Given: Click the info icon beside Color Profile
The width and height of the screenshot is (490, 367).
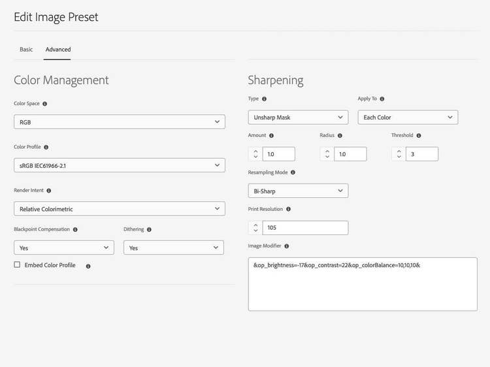Looking at the screenshot, I should [46, 147].
